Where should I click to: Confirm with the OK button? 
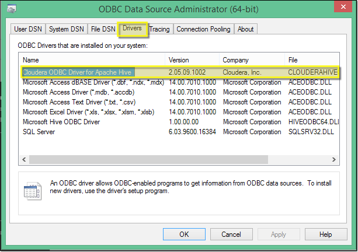[184, 235]
